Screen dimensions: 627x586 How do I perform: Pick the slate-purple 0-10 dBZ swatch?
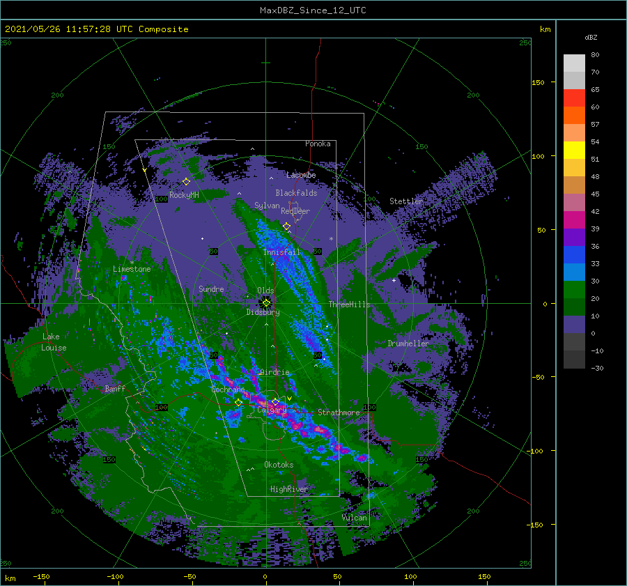(574, 325)
